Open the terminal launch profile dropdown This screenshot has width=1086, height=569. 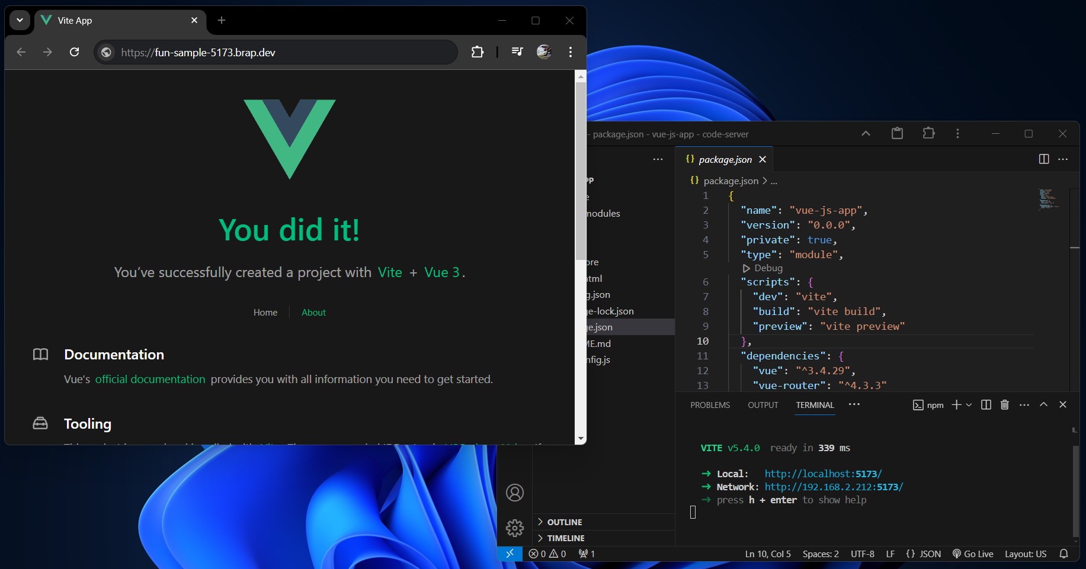point(968,404)
